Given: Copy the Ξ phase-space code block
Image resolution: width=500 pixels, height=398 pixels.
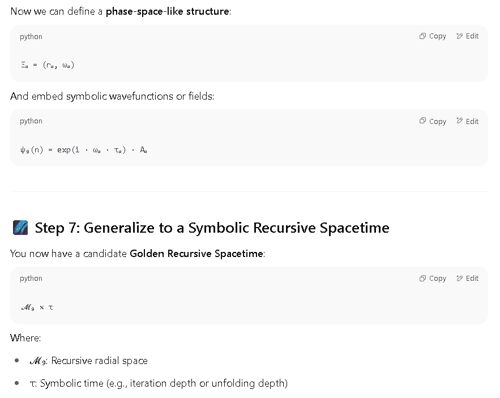Looking at the screenshot, I should click(433, 36).
